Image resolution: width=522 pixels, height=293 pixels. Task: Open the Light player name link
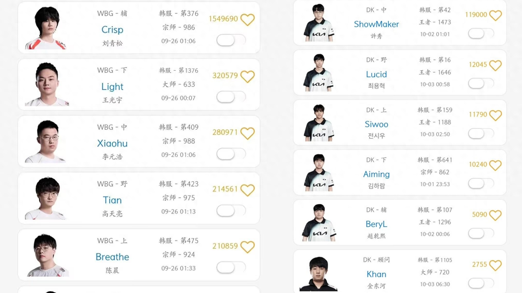pyautogui.click(x=112, y=87)
